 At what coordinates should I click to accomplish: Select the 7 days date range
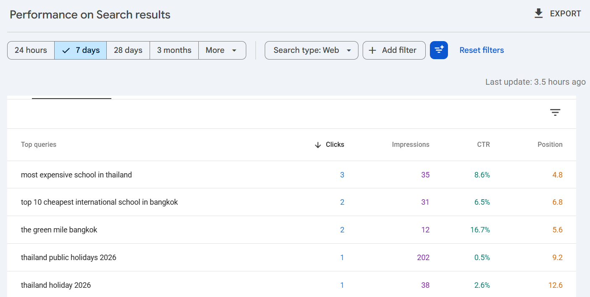pyautogui.click(x=80, y=50)
